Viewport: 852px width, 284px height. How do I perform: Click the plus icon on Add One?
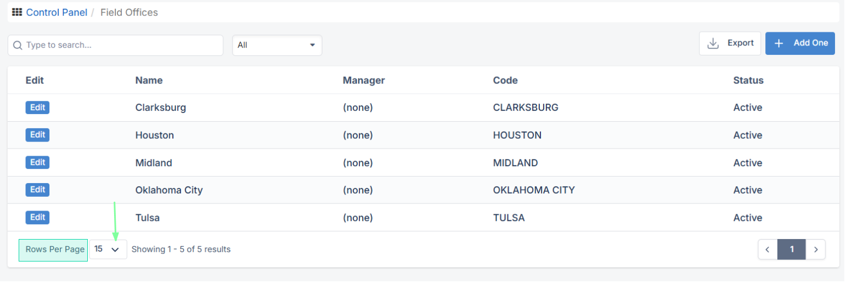click(778, 43)
